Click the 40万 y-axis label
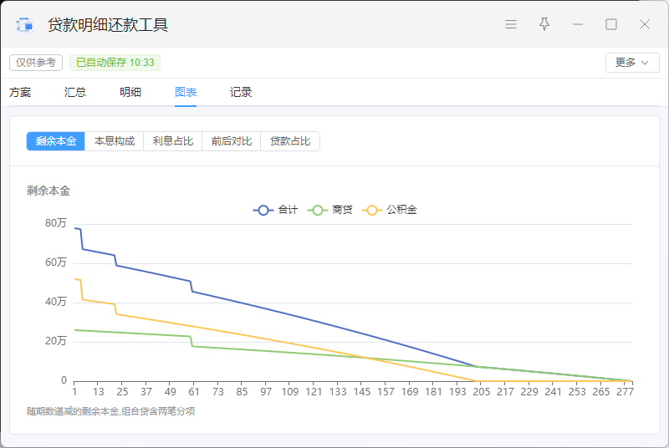The image size is (669, 448). pos(56,302)
